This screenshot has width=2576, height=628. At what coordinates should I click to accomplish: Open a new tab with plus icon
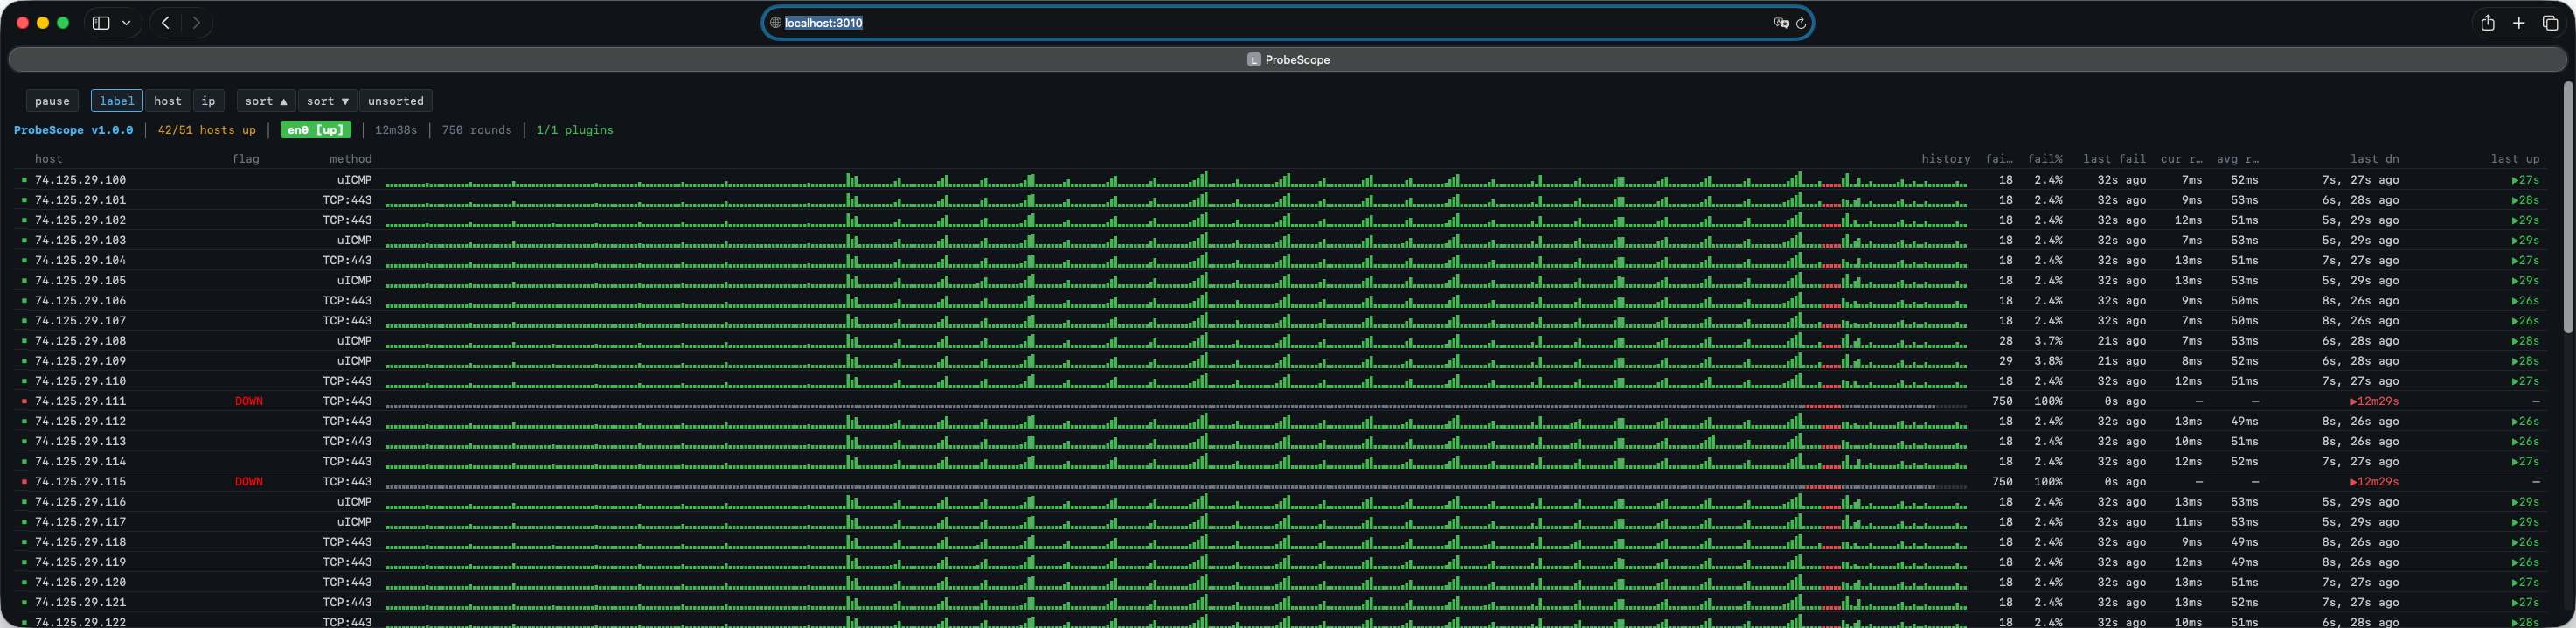[2519, 23]
